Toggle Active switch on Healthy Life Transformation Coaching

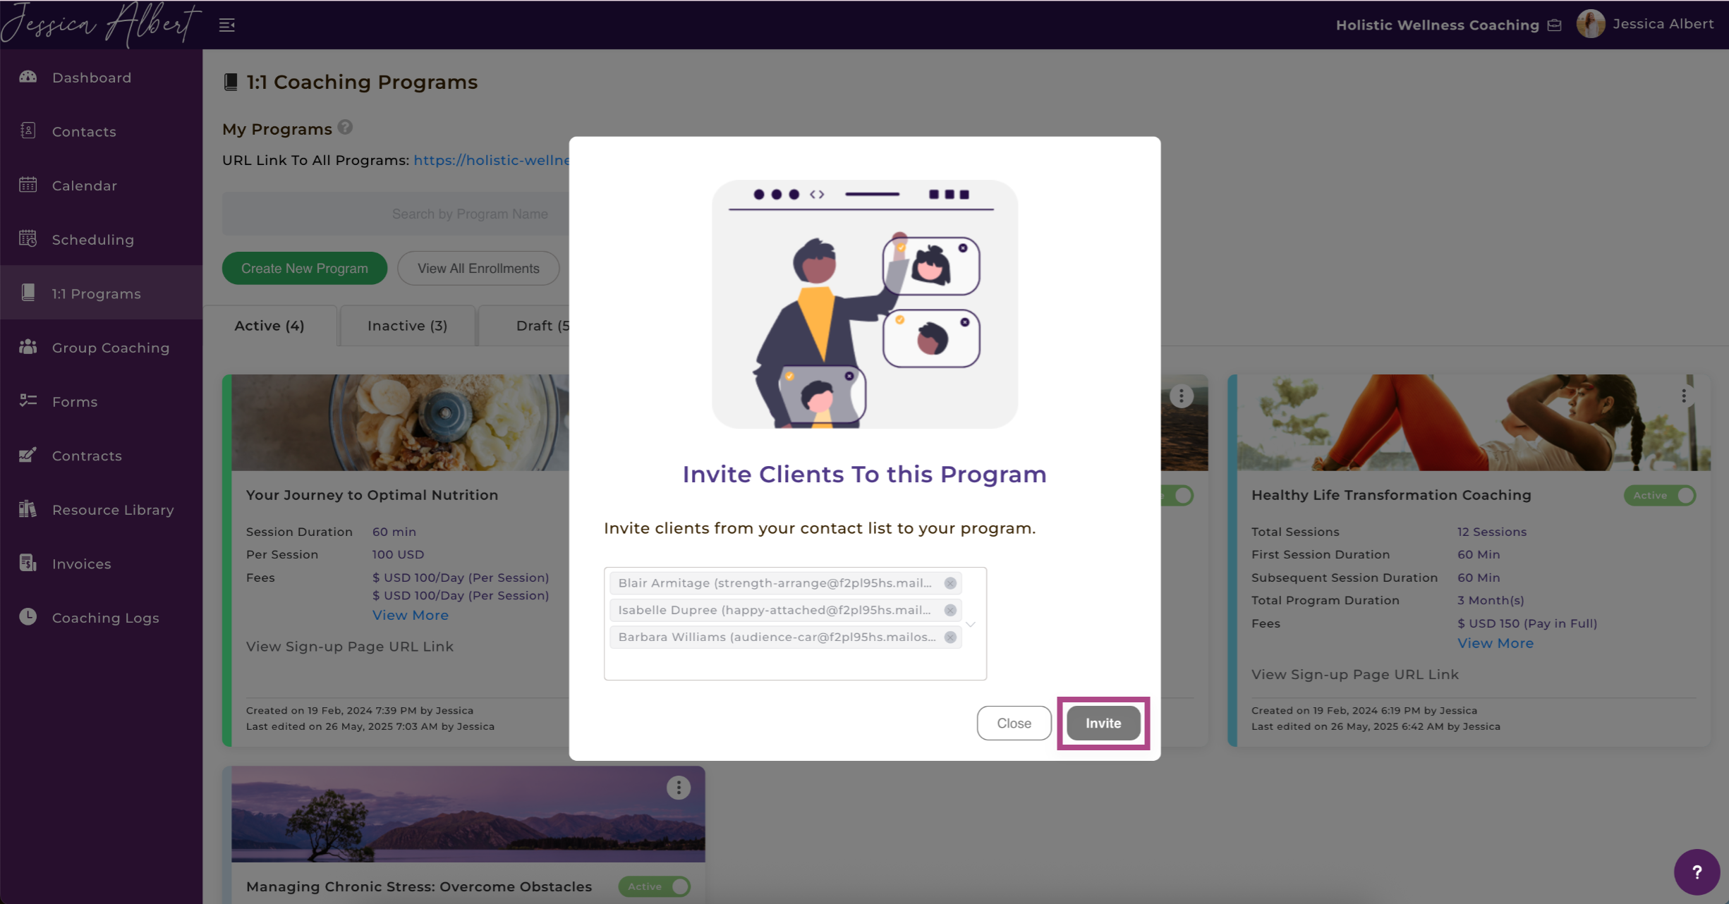coord(1660,495)
